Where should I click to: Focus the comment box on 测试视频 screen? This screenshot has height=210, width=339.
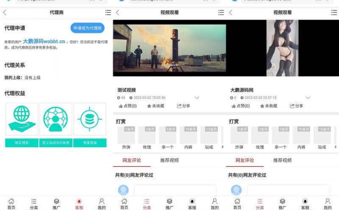175,190
